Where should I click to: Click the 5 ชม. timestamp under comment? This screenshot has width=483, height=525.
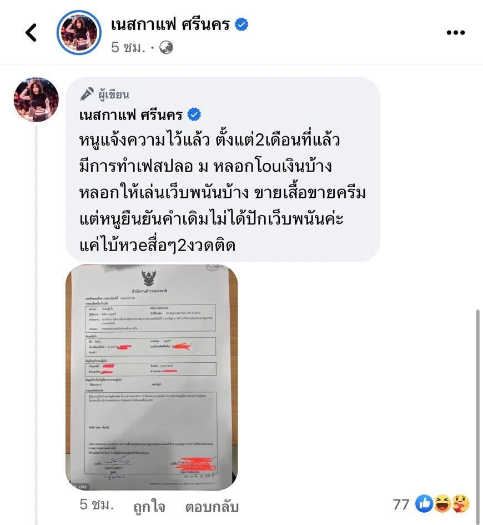[x=97, y=504]
